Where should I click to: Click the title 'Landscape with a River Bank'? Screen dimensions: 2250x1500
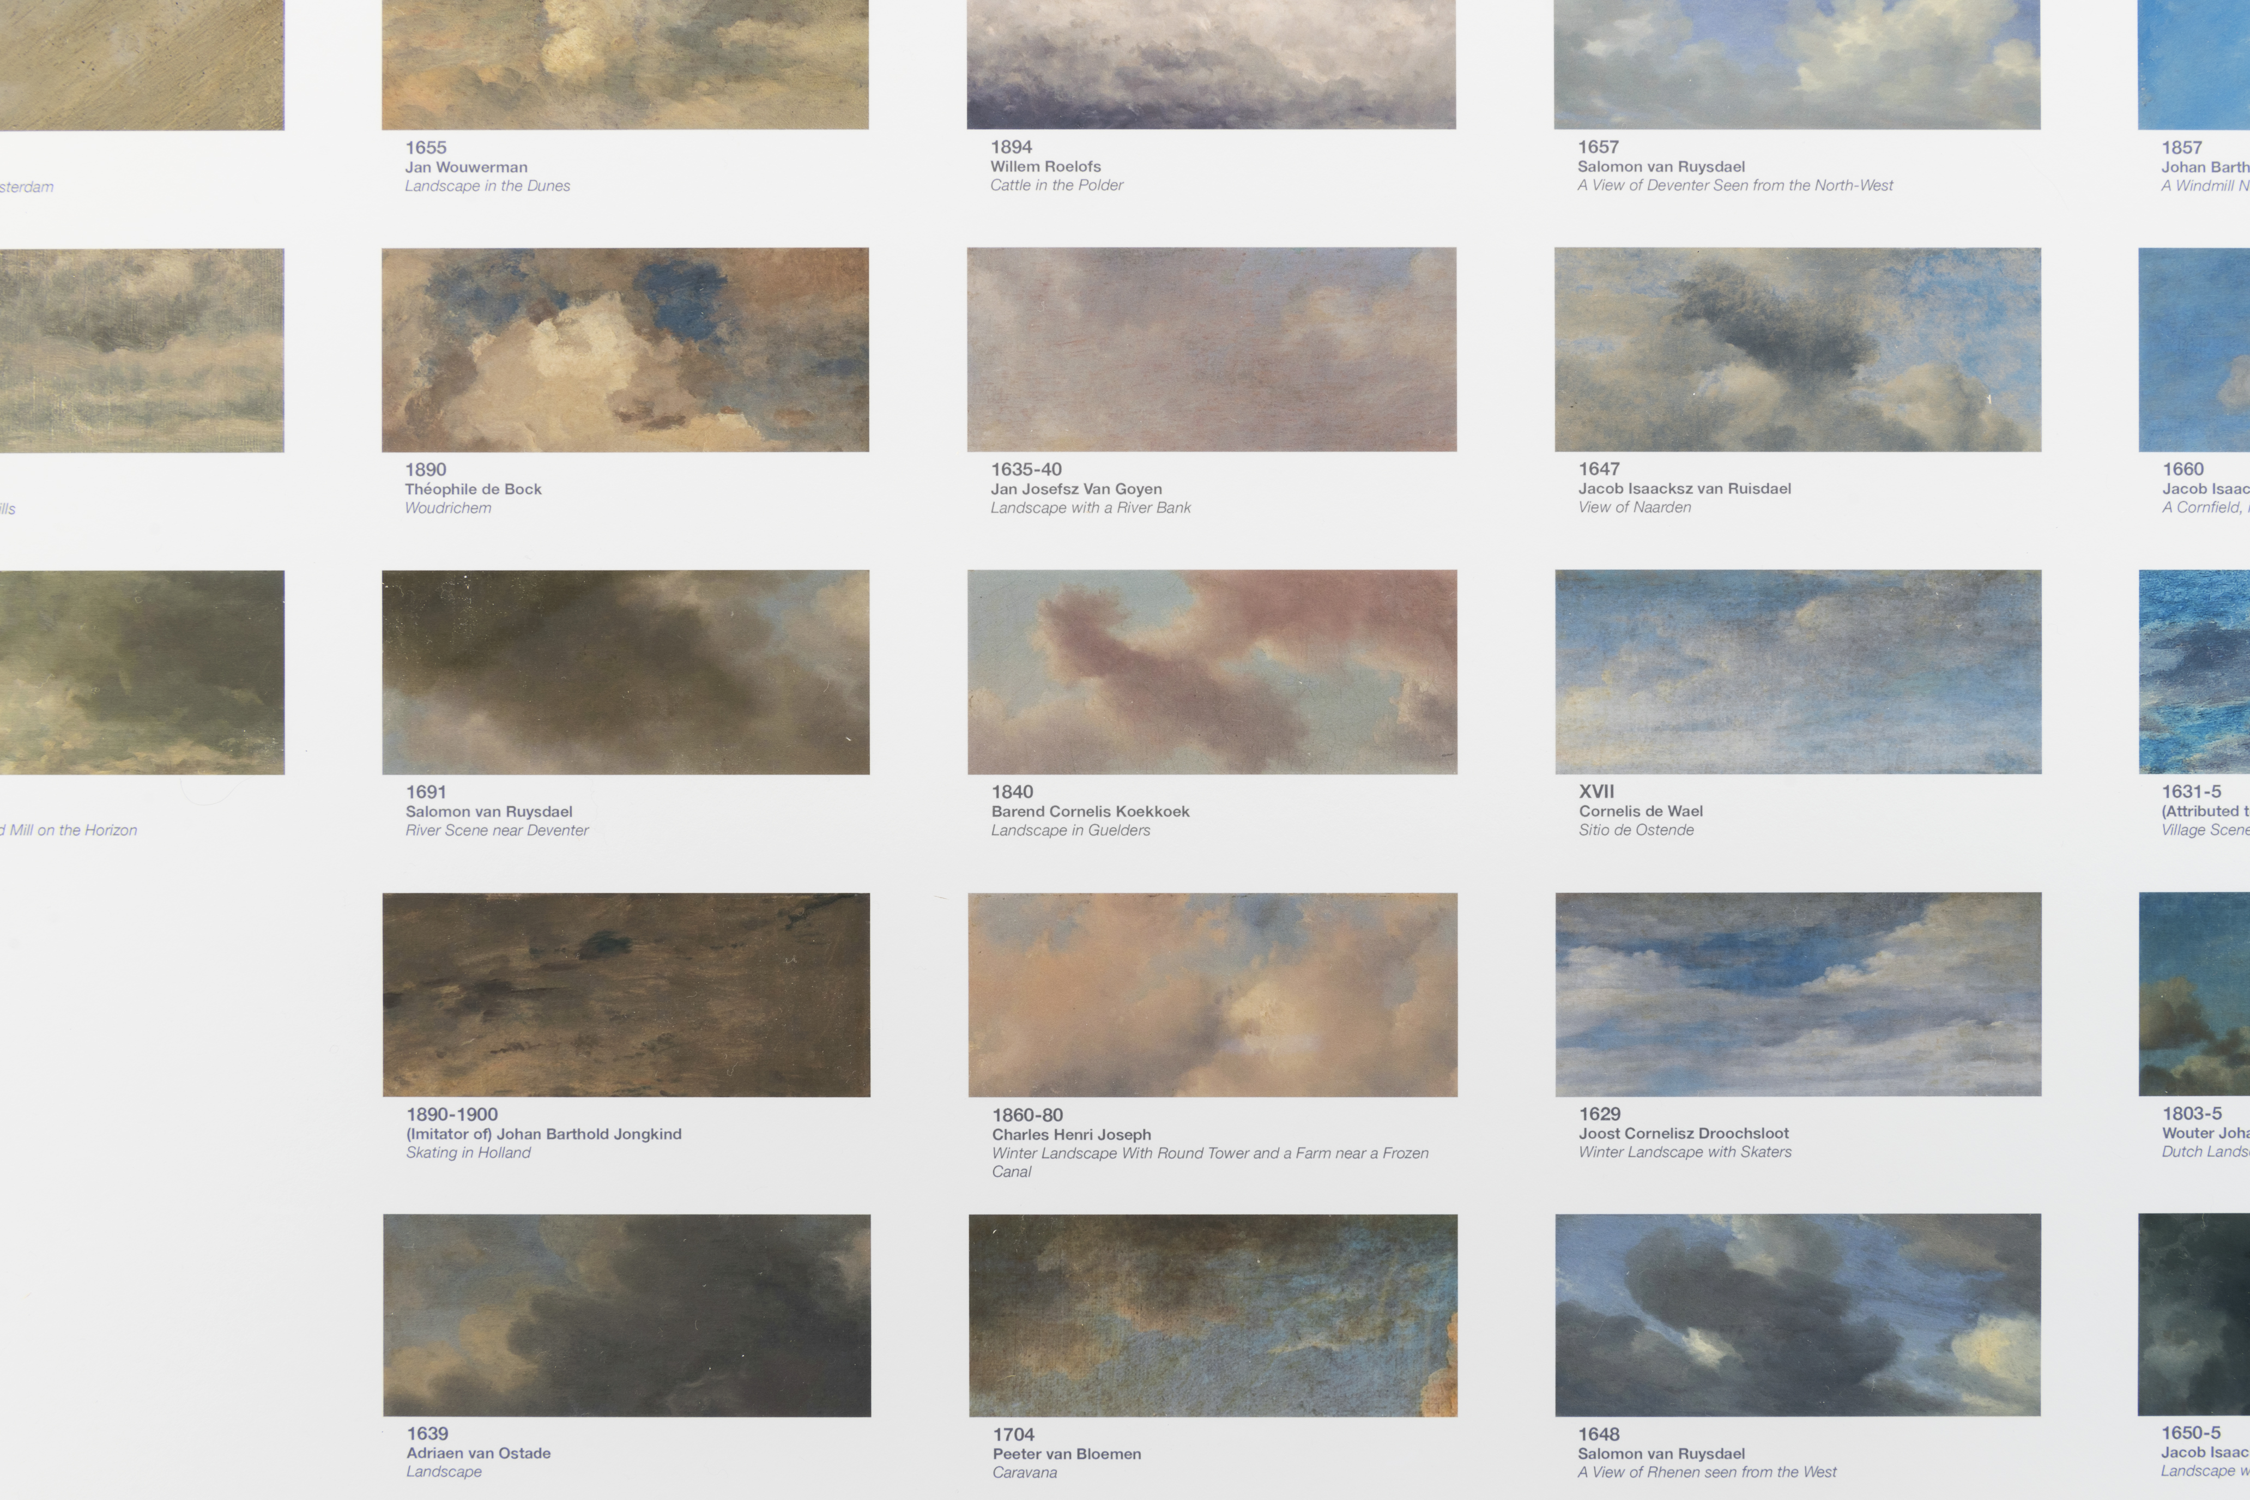(1091, 508)
